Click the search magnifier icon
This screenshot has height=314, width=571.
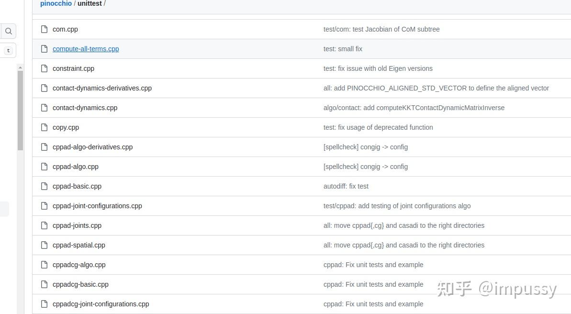tap(9, 32)
